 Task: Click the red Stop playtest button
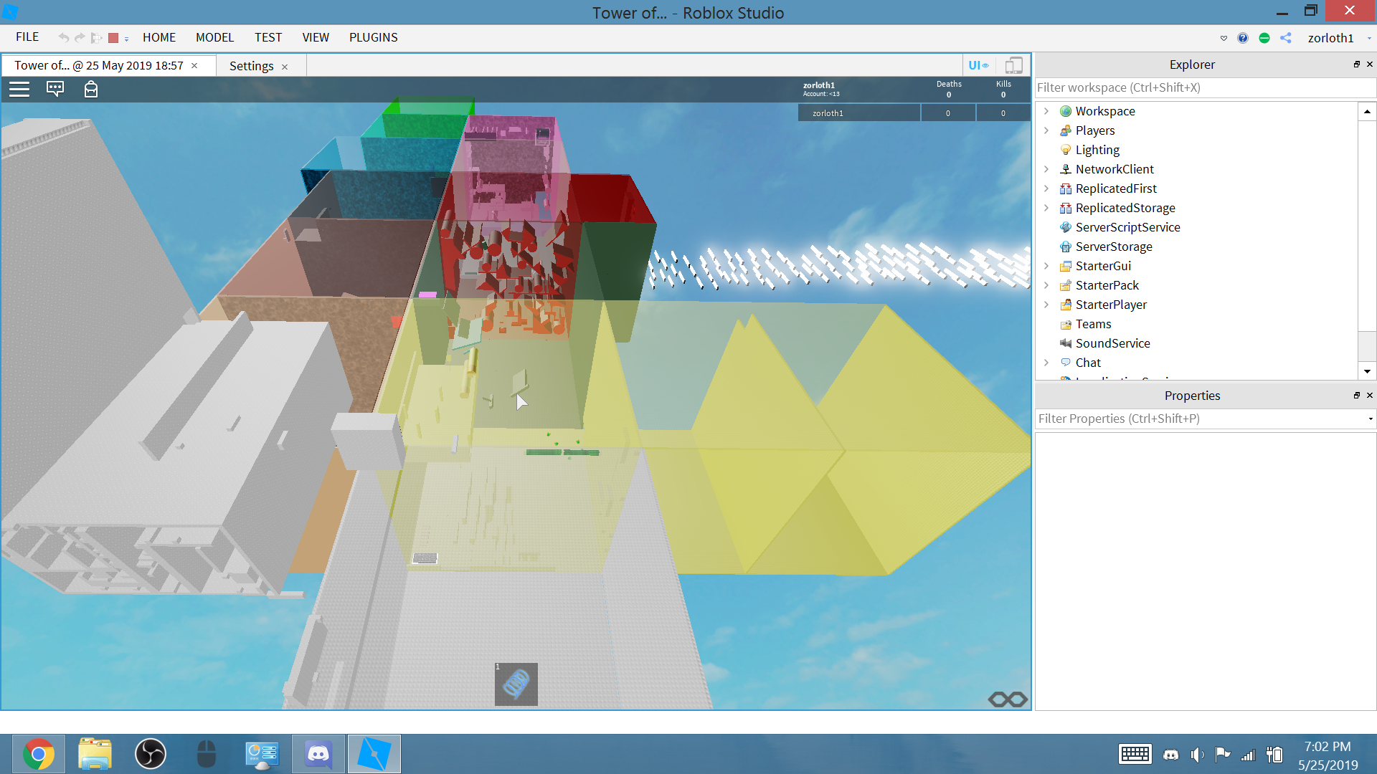(113, 38)
